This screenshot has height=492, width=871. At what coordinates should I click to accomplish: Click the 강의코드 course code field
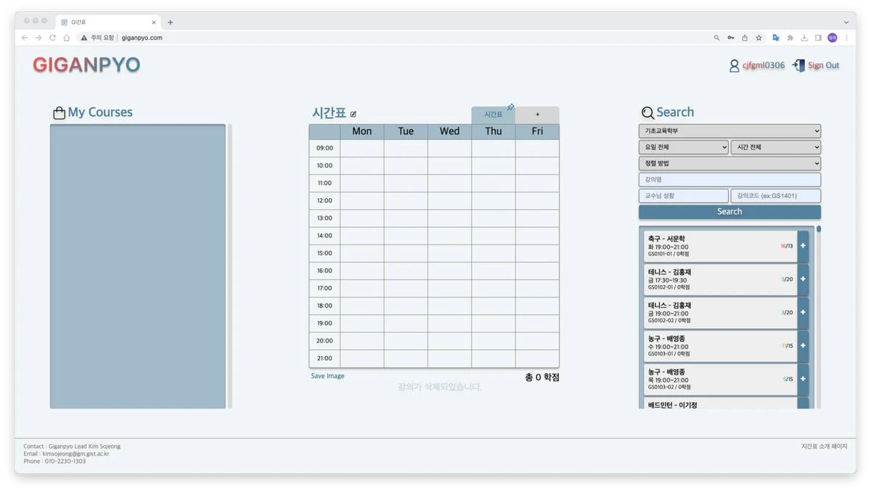[776, 196]
